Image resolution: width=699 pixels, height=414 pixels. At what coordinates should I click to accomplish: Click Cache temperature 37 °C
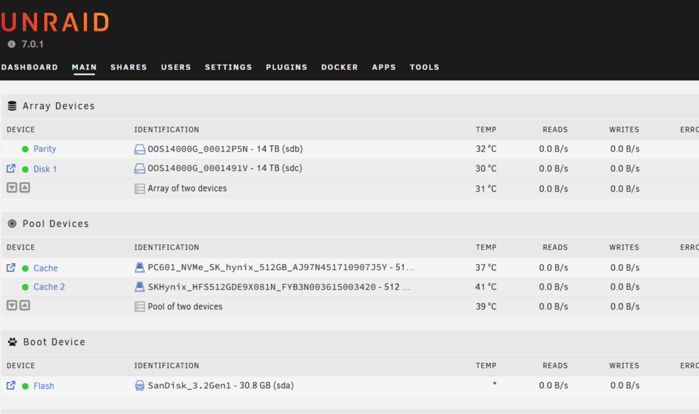(x=486, y=267)
